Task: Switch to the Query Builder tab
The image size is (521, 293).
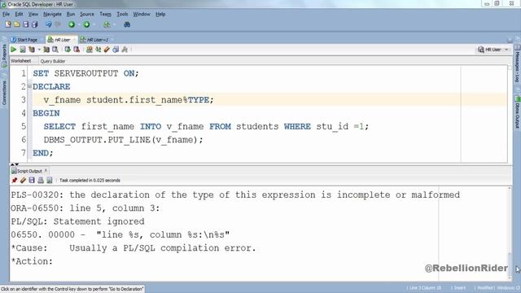Action: [x=53, y=61]
